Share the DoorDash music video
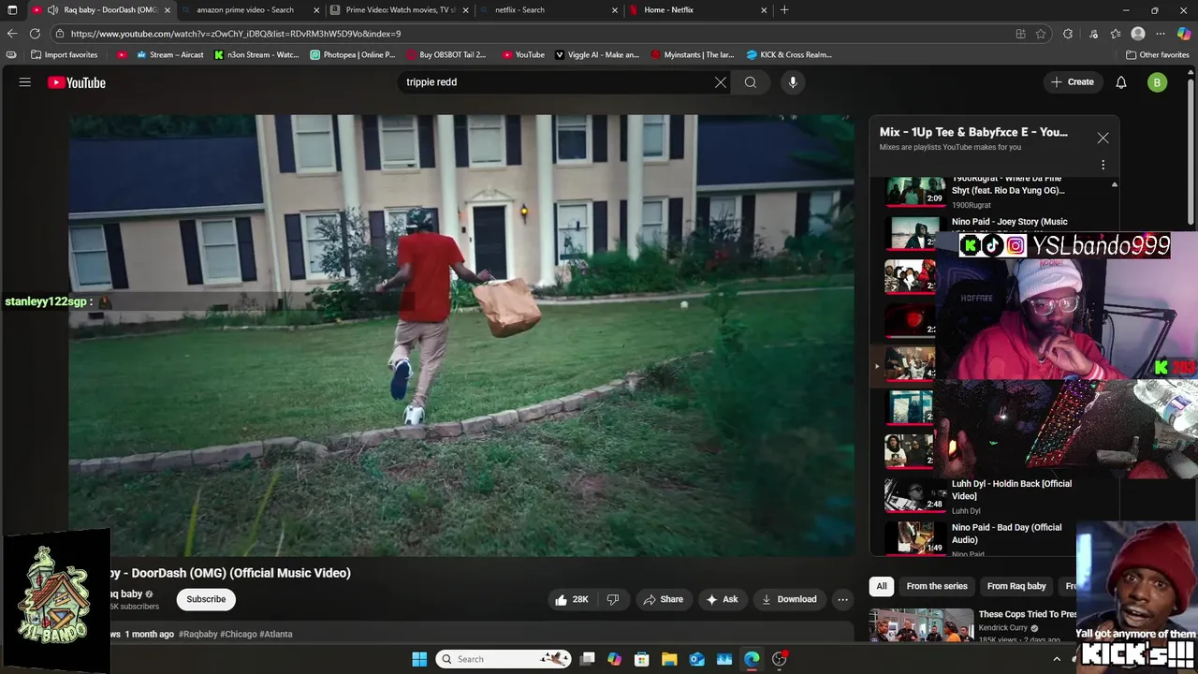The image size is (1198, 674). pos(663,599)
